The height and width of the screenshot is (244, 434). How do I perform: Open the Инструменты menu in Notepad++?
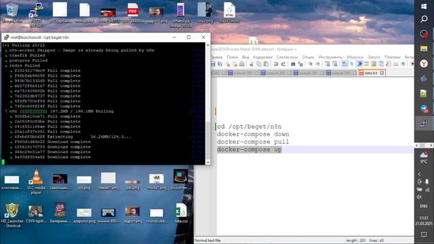click(x=330, y=57)
